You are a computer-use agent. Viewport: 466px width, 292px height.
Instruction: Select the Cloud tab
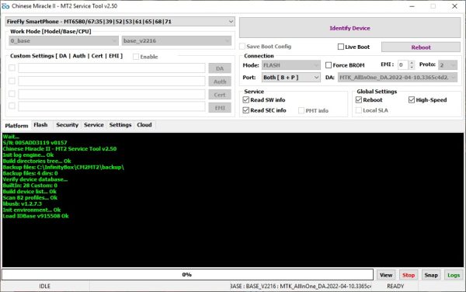click(x=144, y=125)
